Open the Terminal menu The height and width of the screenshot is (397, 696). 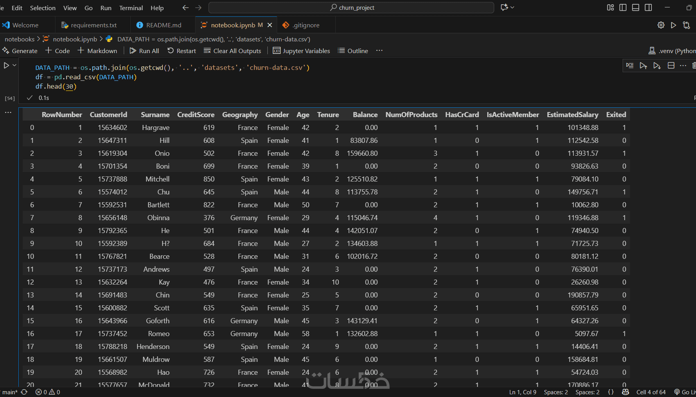click(x=131, y=8)
